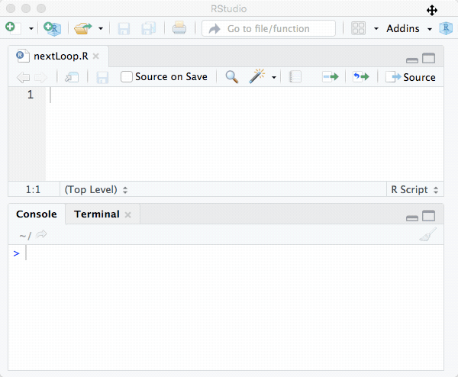
Task: Switch to the Terminal tab
Action: (x=97, y=214)
